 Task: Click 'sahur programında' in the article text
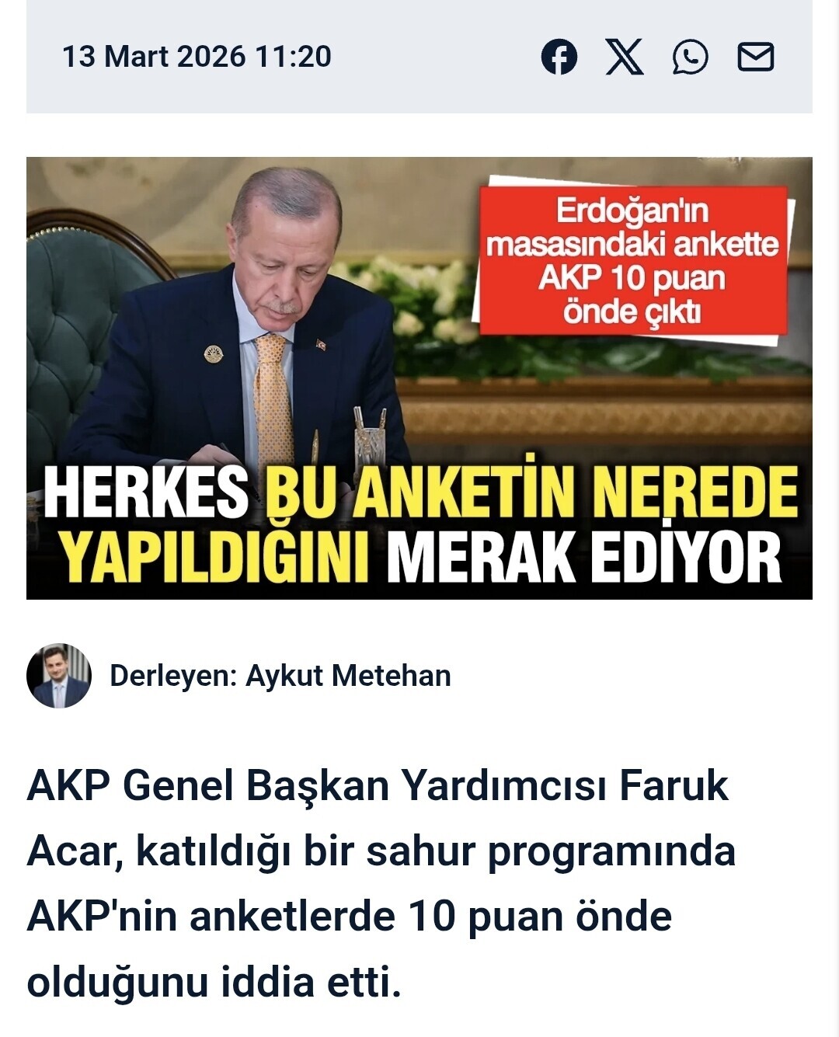point(551,851)
